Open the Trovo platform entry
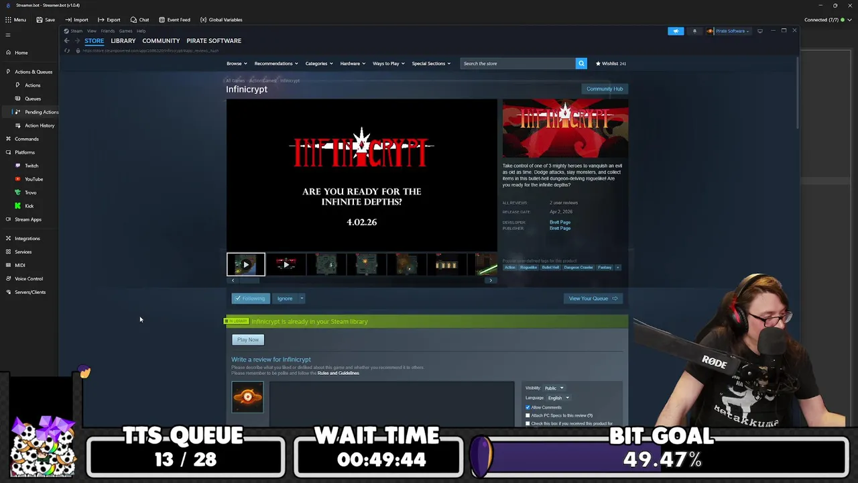The width and height of the screenshot is (858, 483). pyautogui.click(x=31, y=193)
